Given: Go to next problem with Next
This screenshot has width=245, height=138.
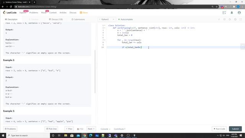Looking at the screenshot, I should [91, 129].
